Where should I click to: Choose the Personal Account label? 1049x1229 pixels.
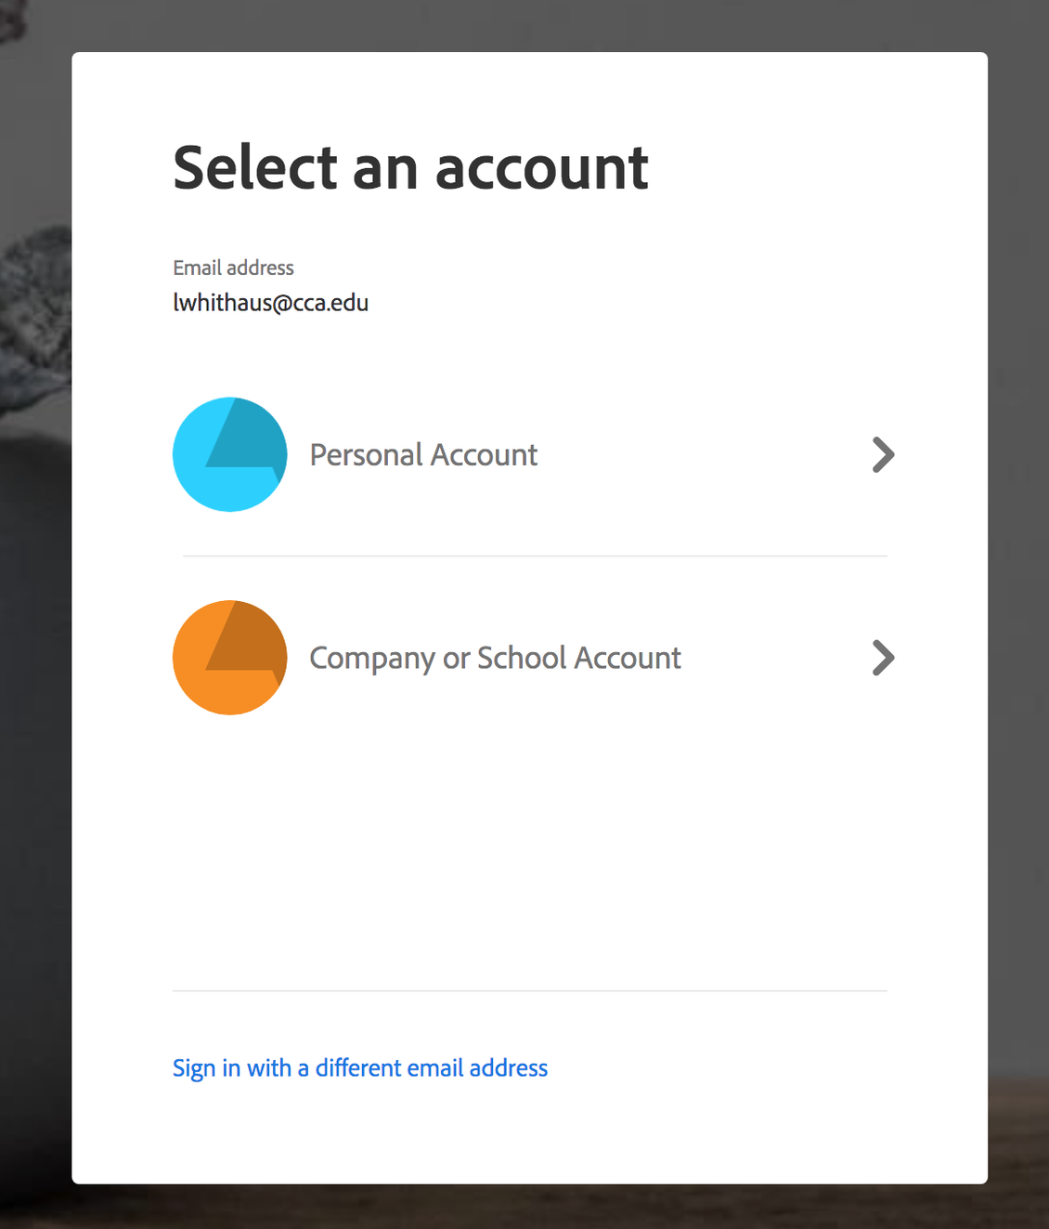[x=423, y=455]
